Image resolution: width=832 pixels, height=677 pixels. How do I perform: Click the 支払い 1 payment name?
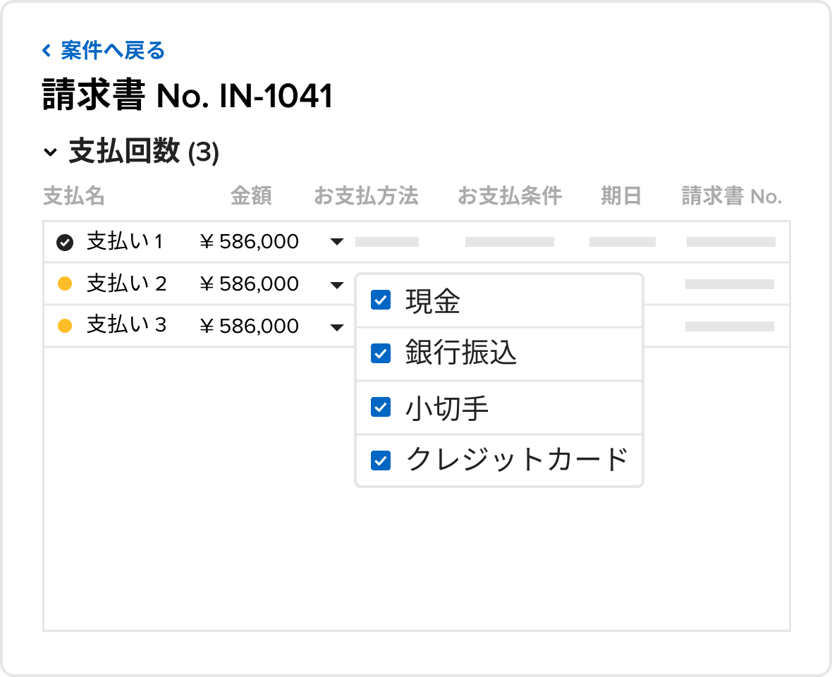[x=125, y=241]
